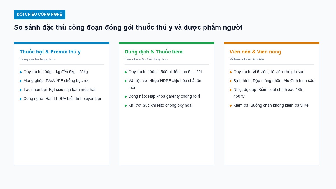Click the blue bullet beside Quy cách: 100g, 1kg

tap(20, 72)
